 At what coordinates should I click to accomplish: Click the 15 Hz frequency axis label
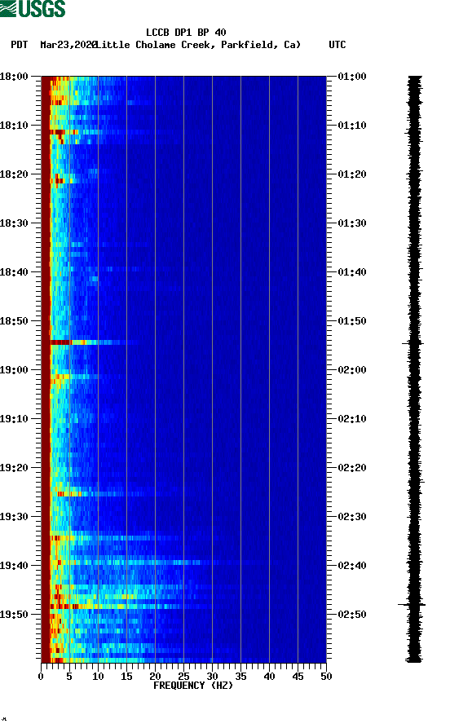(x=126, y=677)
